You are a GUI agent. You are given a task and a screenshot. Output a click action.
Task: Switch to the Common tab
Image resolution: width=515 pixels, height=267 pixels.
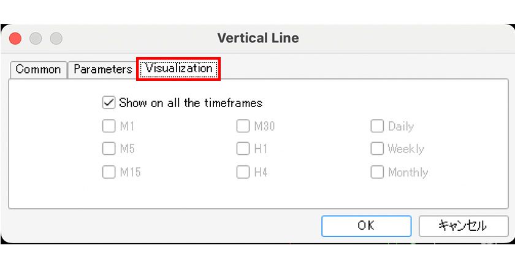point(38,69)
